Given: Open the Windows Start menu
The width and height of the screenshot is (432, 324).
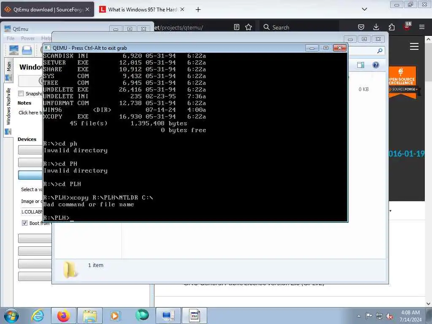Looking at the screenshot, I should (11, 316).
